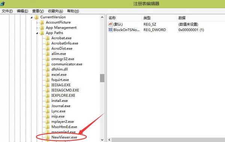Click the mplayer2.exe folder icon
The image size is (225, 142).
pos(48,122)
